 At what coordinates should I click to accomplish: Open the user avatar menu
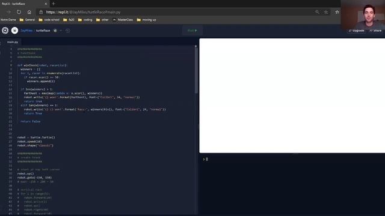pyautogui.click(x=14, y=31)
